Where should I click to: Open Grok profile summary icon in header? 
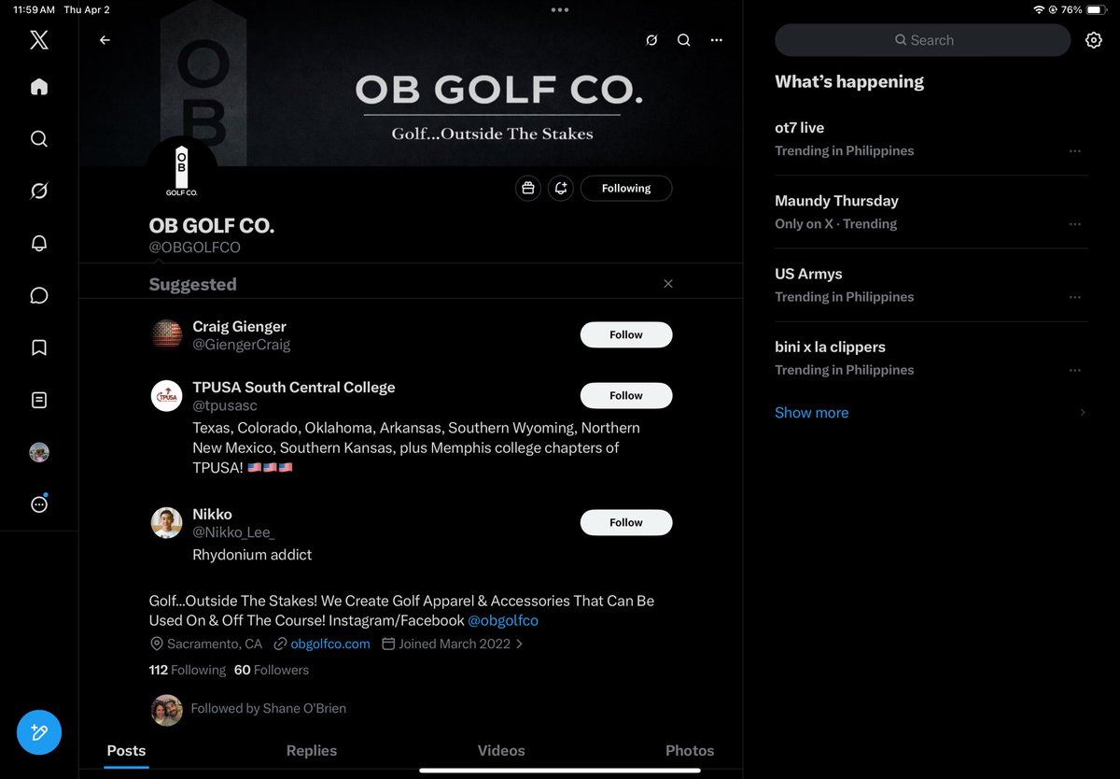pyautogui.click(x=651, y=40)
